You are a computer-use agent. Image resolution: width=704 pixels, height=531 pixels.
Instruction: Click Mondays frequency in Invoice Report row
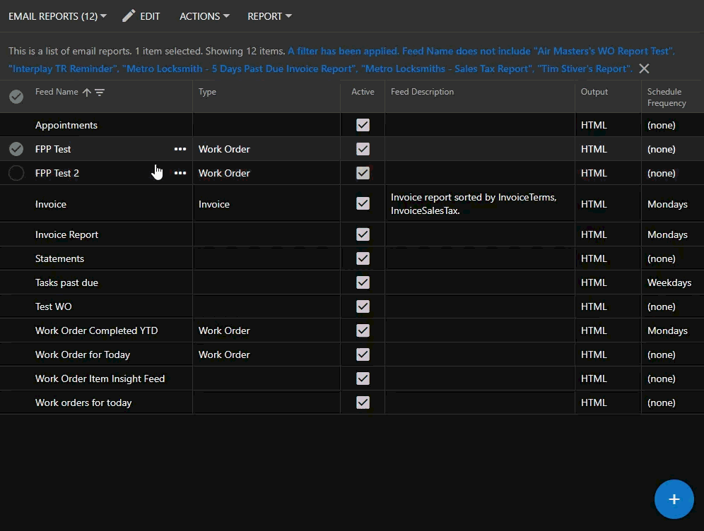click(x=667, y=234)
